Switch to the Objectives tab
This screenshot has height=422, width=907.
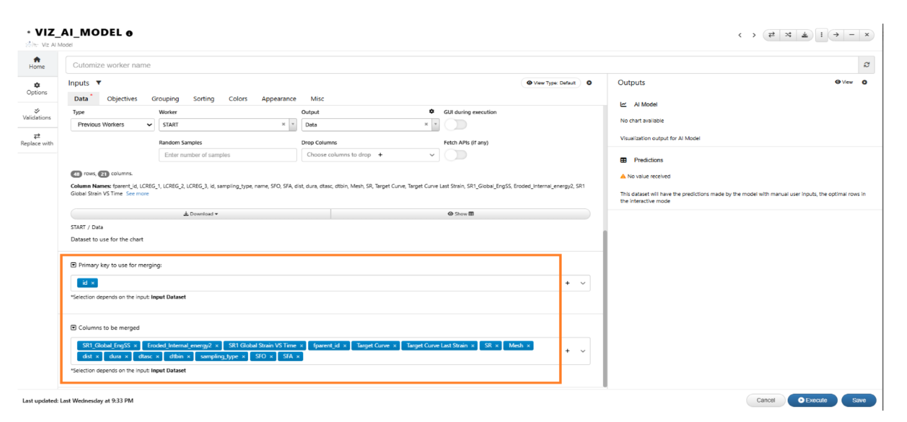click(x=122, y=99)
